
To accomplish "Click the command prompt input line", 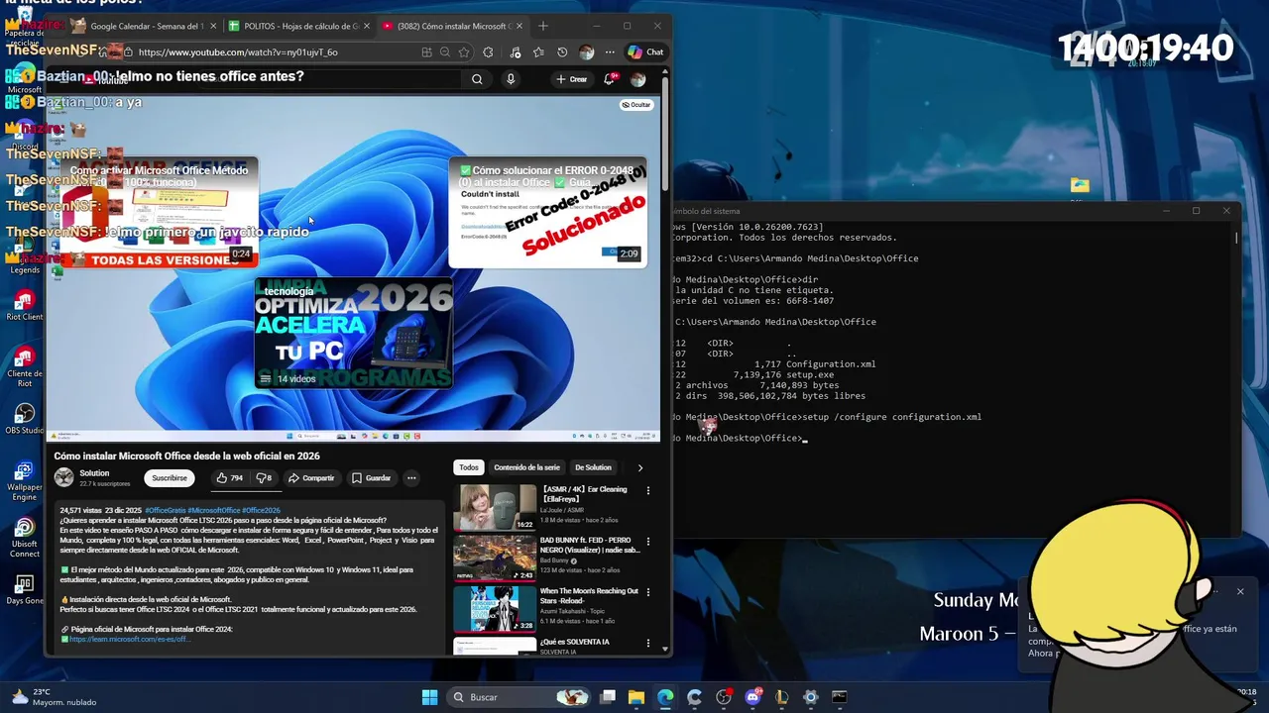I will click(739, 438).
